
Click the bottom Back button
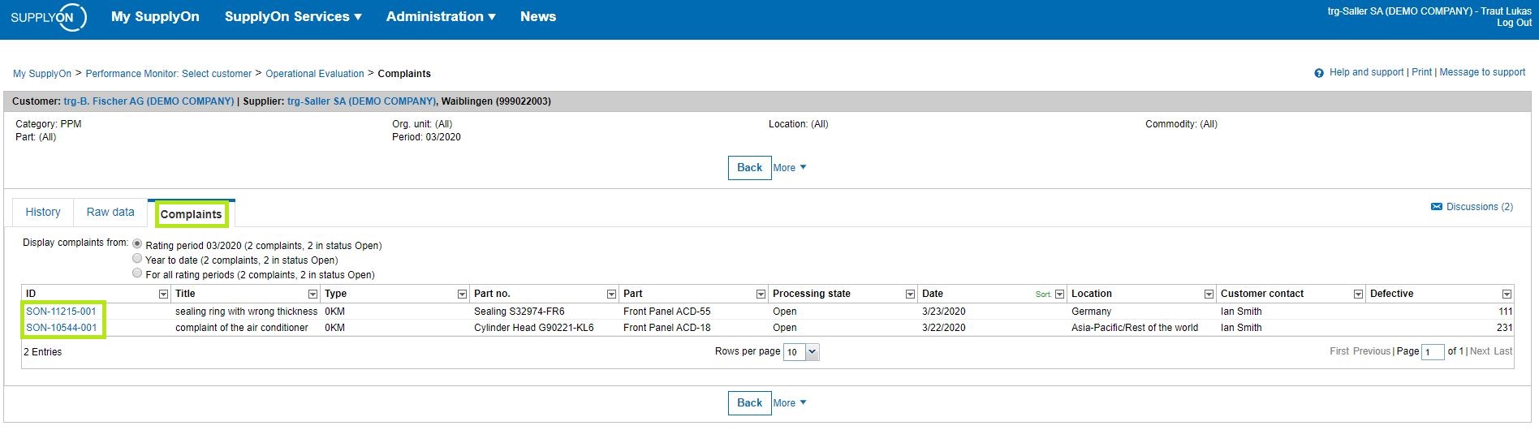point(749,403)
